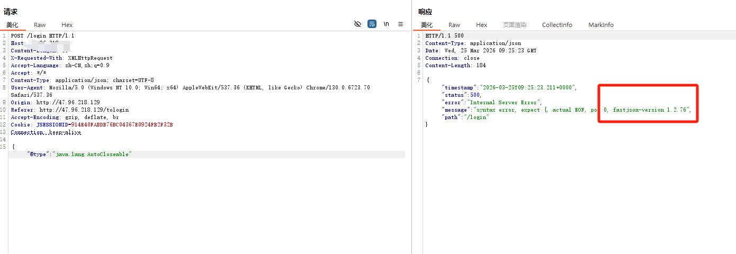This screenshot has height=254, width=736.
Task: Click the crossed-out eye icon in request toolbar
Action: (357, 24)
